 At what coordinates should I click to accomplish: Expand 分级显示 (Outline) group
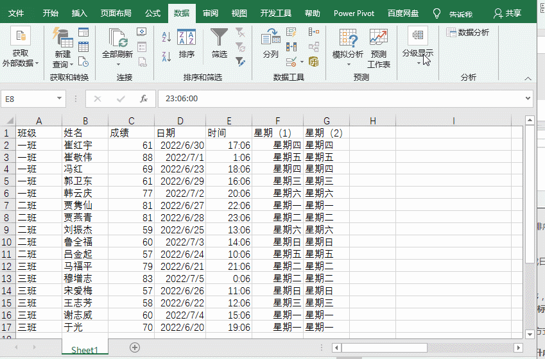418,46
